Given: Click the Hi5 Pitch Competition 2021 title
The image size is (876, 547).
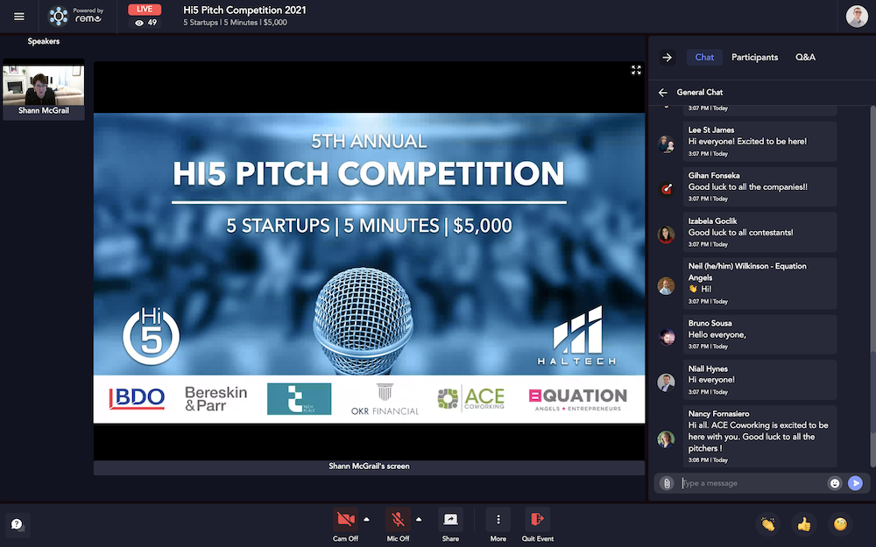Looking at the screenshot, I should click(x=244, y=10).
